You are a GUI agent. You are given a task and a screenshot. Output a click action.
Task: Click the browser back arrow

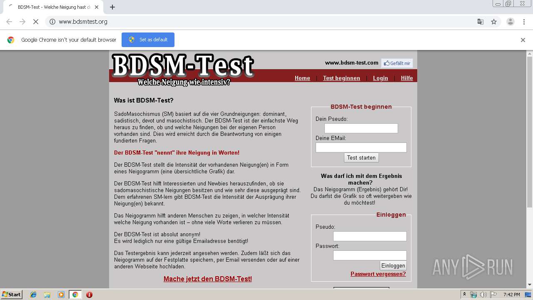tap(9, 22)
